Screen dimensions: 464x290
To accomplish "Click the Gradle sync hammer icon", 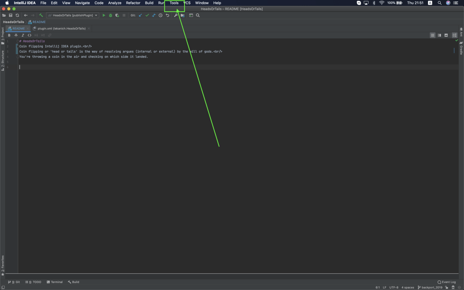I will (41, 15).
